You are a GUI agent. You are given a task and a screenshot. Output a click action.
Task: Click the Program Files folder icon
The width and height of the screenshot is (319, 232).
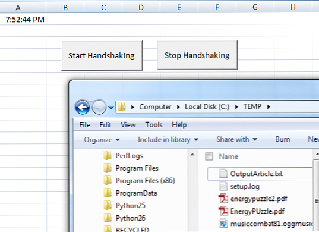click(x=108, y=168)
